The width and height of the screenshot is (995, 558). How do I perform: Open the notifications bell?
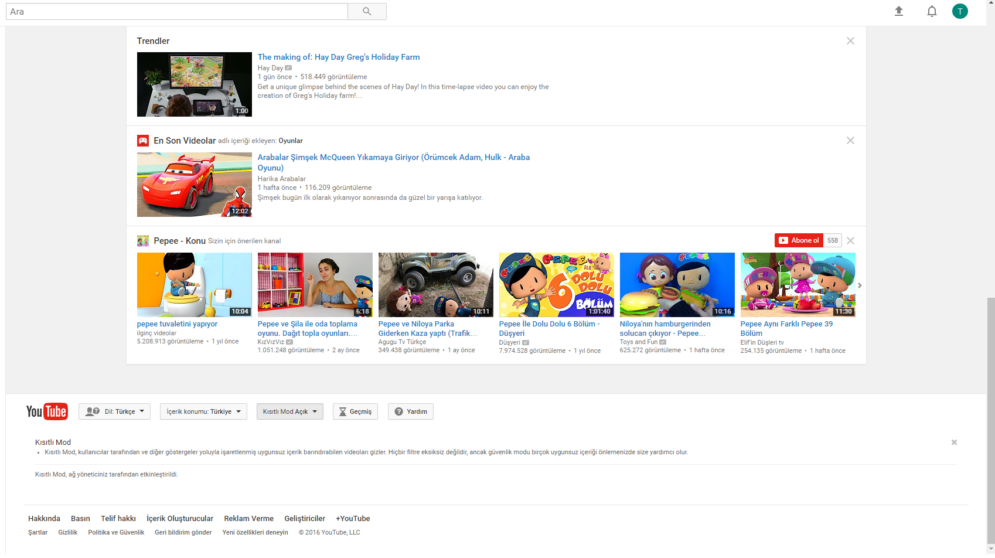click(x=932, y=11)
